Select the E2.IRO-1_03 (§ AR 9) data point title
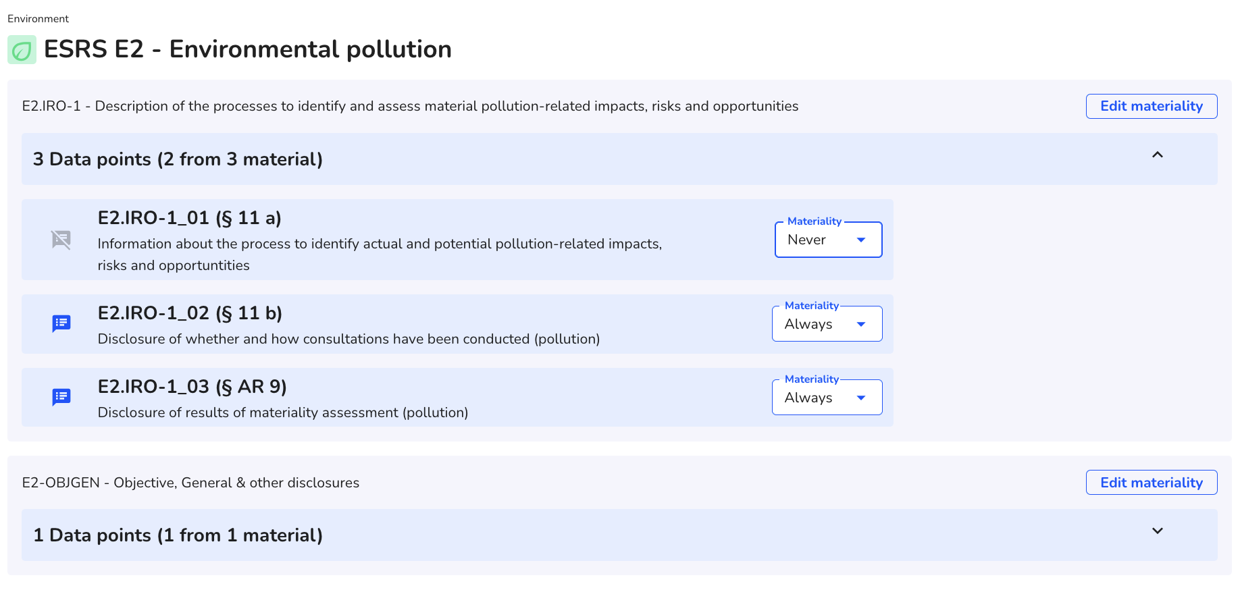The height and width of the screenshot is (590, 1240). [192, 387]
